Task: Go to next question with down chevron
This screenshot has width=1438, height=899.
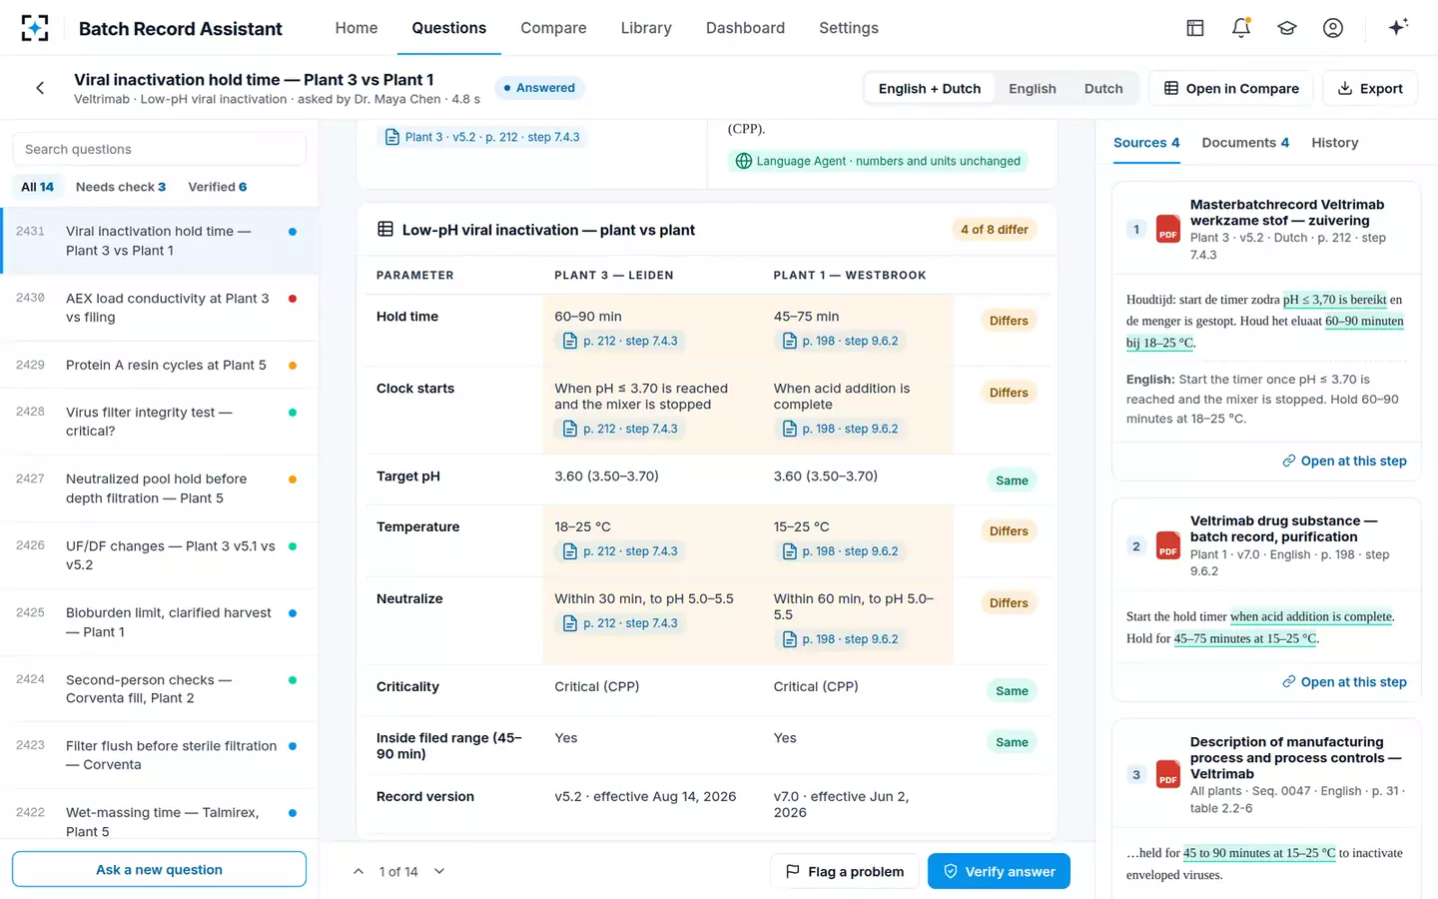Action: [439, 872]
